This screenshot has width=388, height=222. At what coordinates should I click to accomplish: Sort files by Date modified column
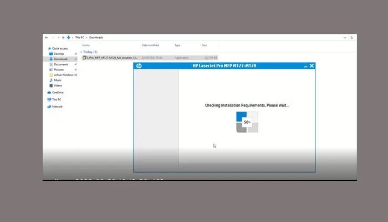click(150, 45)
